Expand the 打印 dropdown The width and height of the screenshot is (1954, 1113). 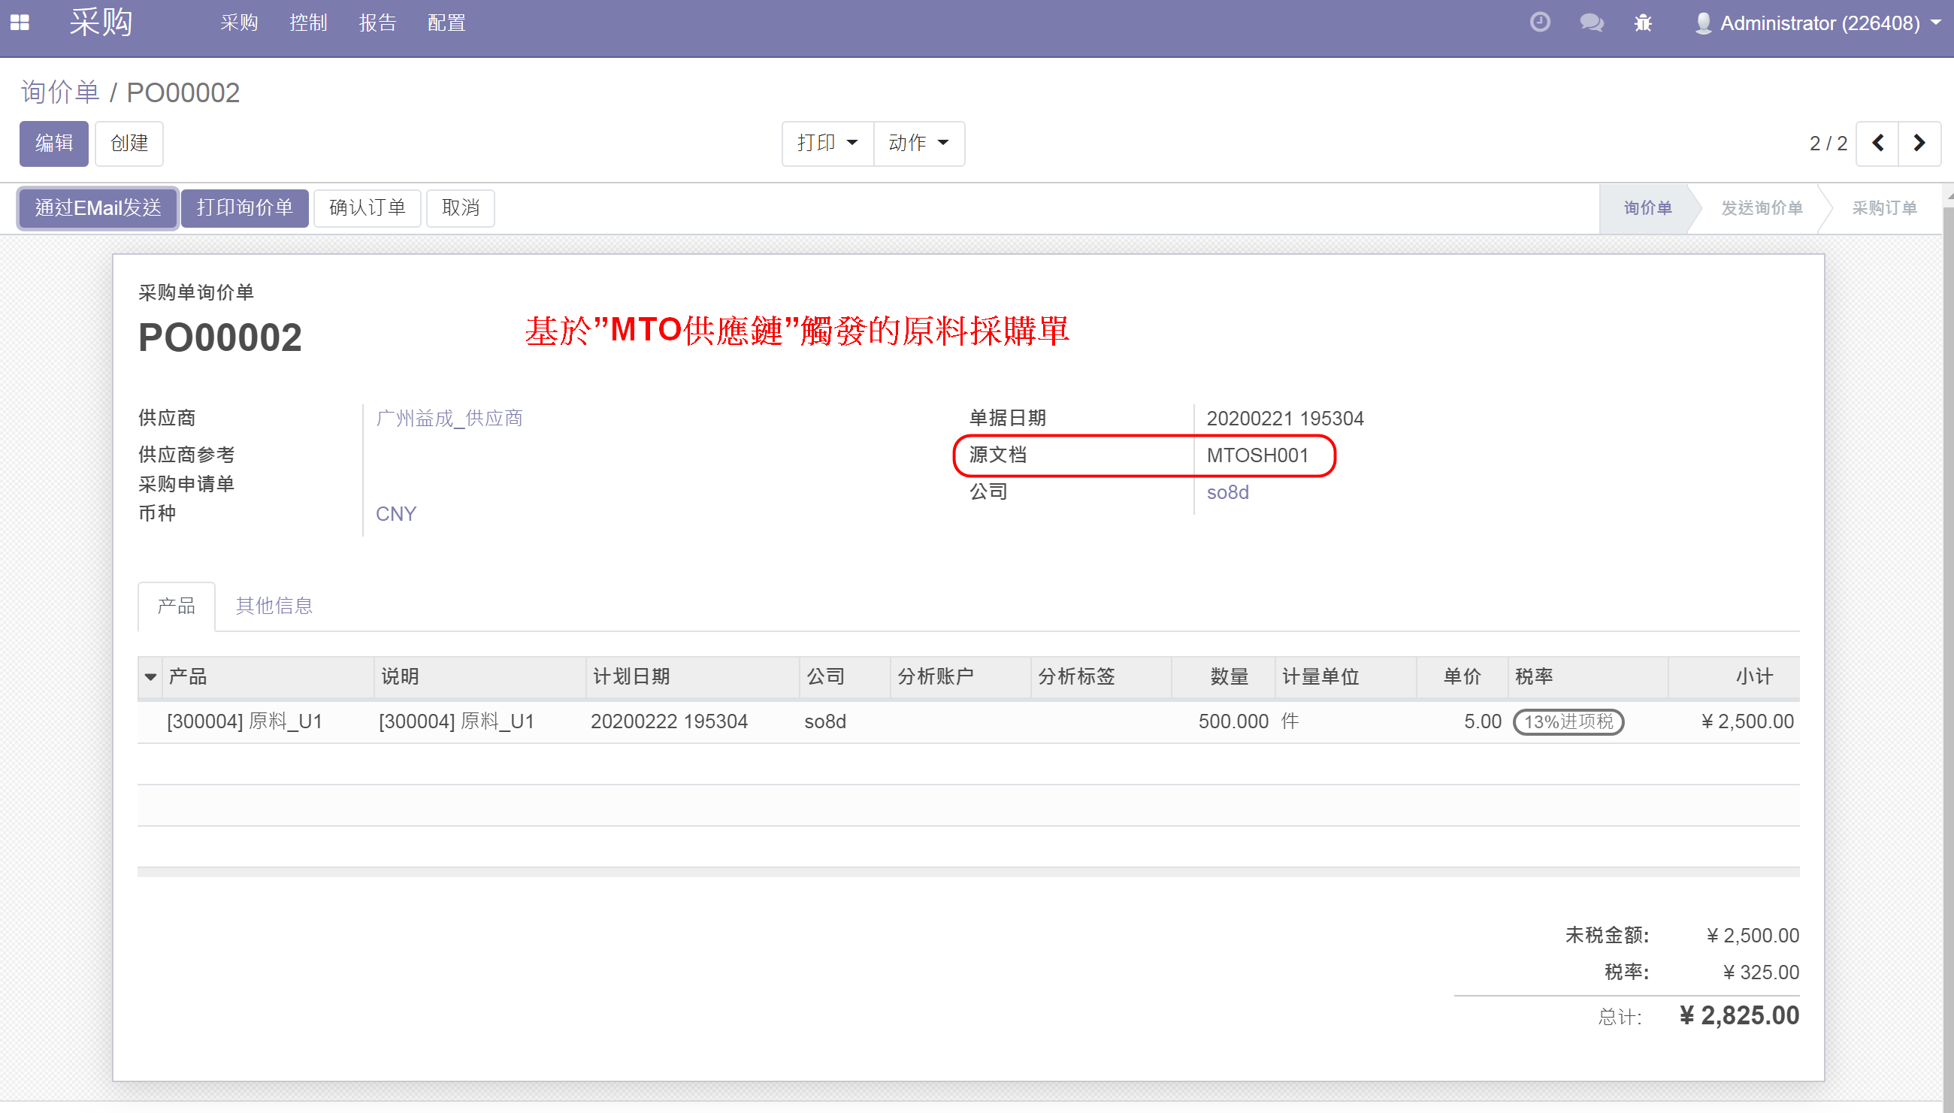tap(827, 143)
